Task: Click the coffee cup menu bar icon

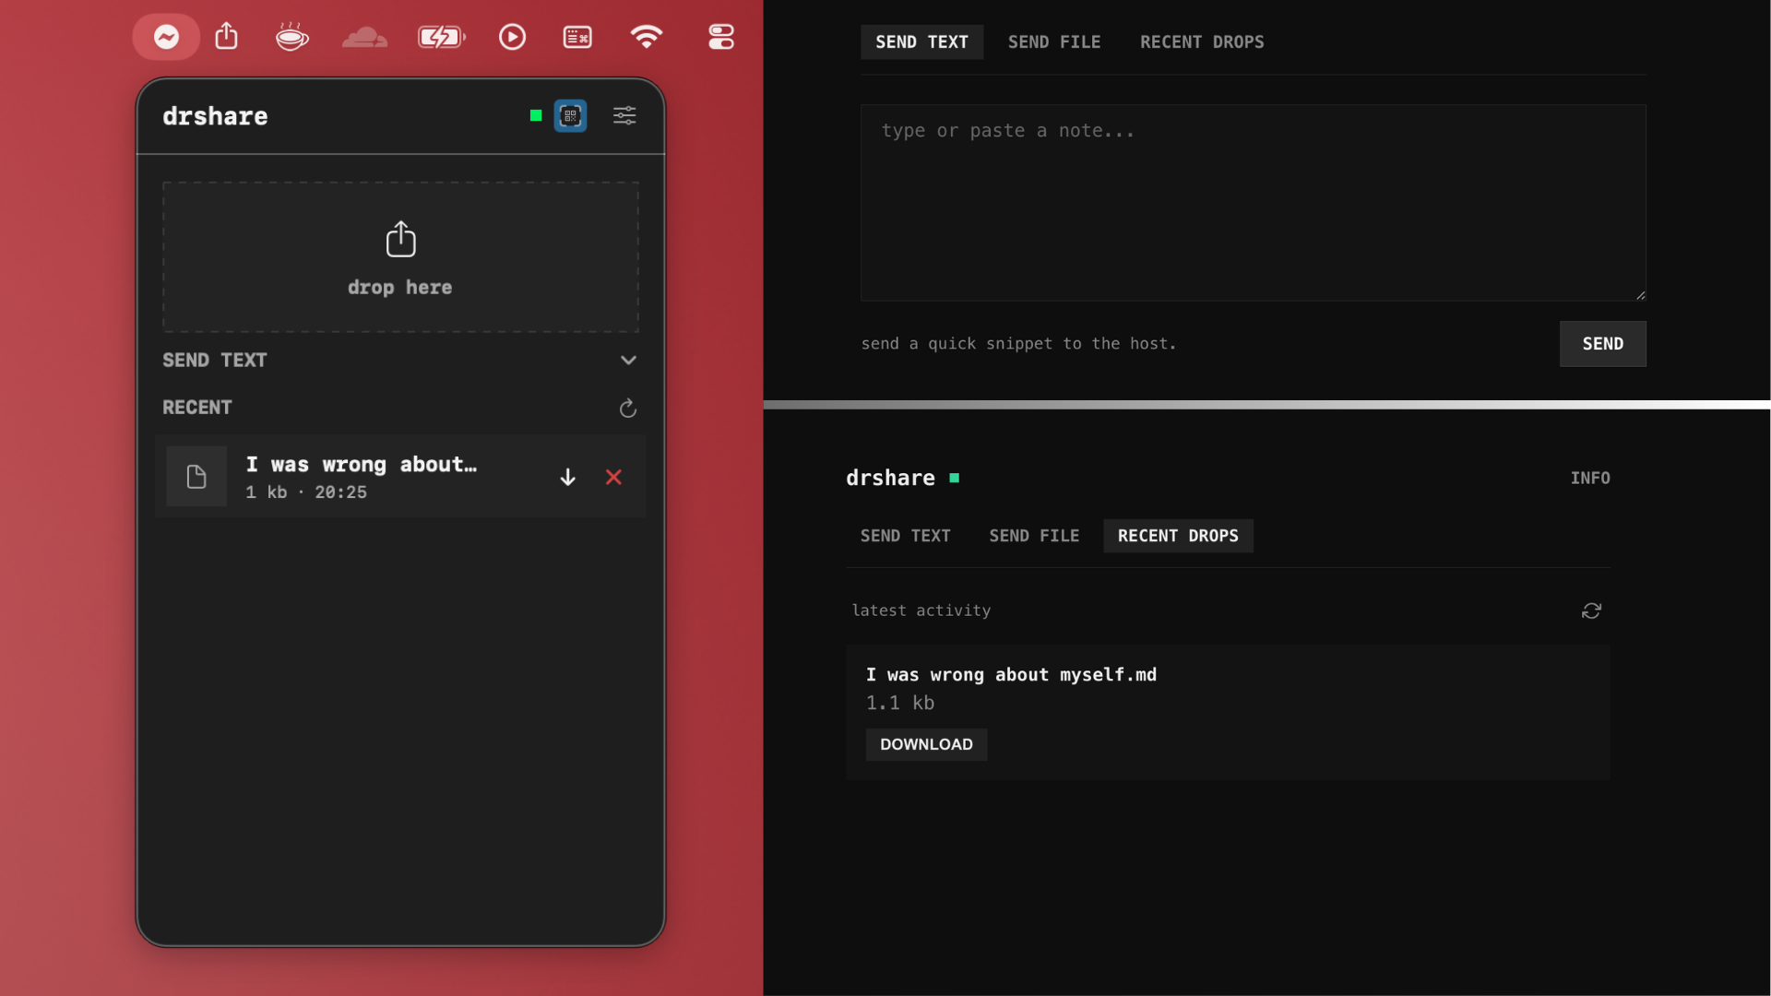Action: coord(291,38)
